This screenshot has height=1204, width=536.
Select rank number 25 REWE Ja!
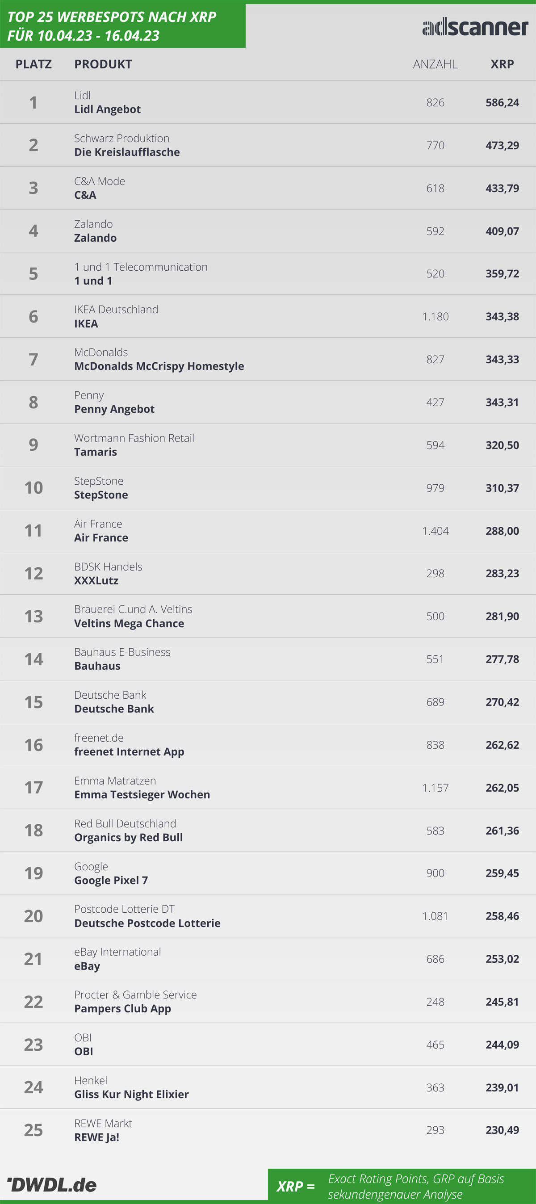pyautogui.click(x=33, y=1130)
